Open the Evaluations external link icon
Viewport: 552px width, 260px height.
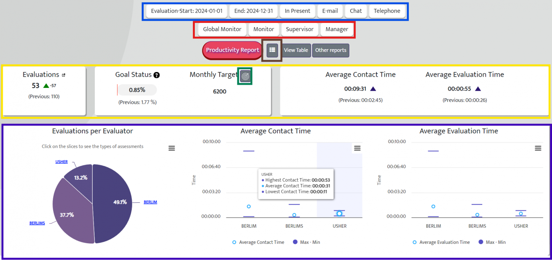click(x=64, y=75)
